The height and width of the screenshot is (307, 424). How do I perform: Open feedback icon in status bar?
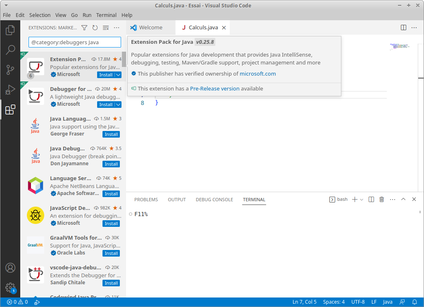click(x=403, y=302)
